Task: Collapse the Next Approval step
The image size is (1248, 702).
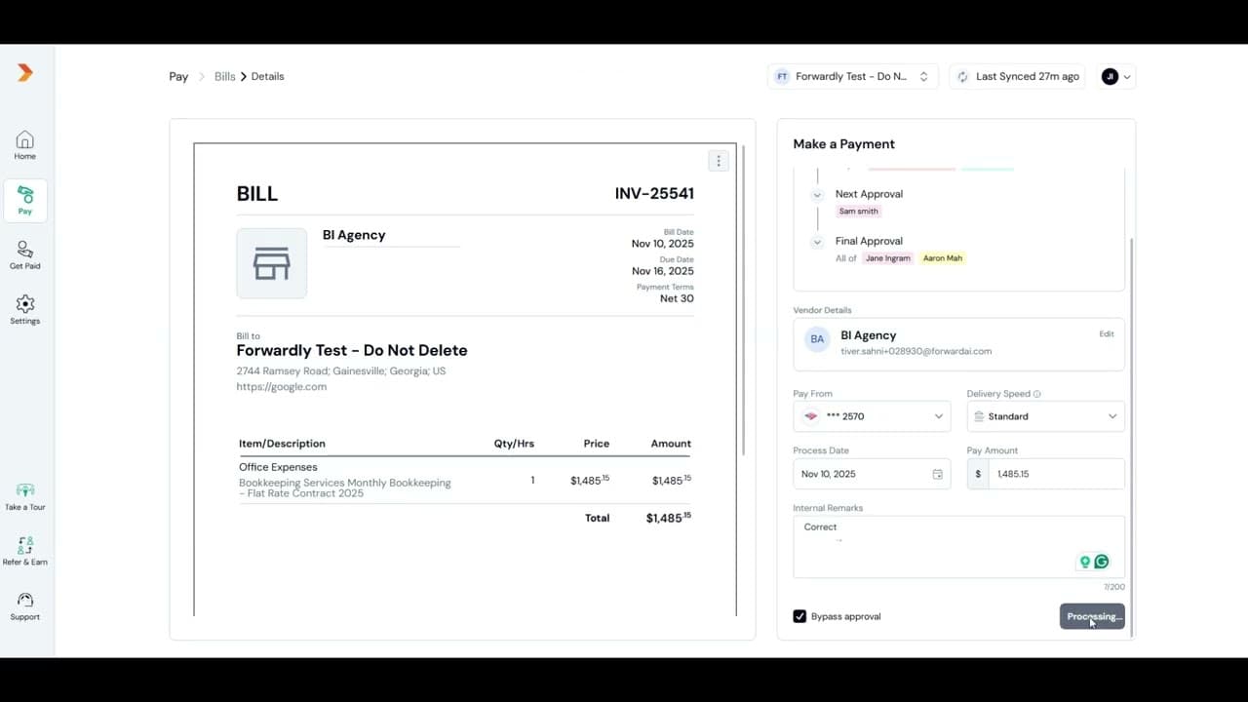Action: 817,194
